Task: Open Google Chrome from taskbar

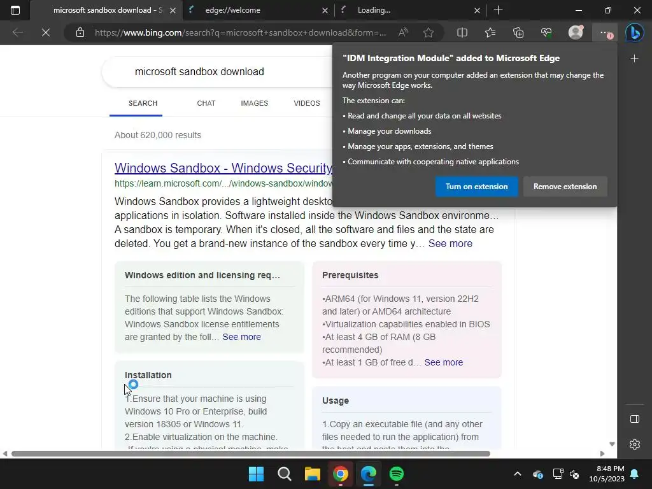Action: click(341, 474)
